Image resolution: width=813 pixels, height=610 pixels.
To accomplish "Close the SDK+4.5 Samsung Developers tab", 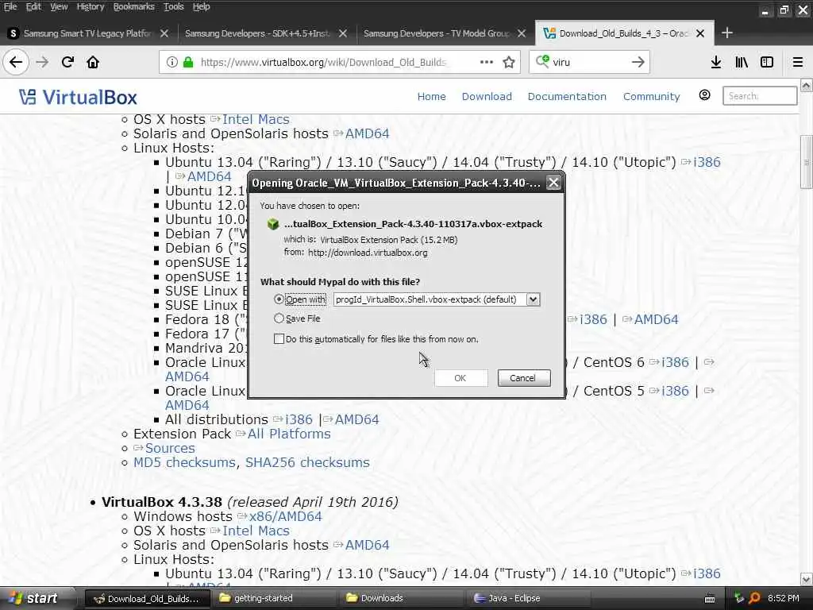I will [x=343, y=33].
